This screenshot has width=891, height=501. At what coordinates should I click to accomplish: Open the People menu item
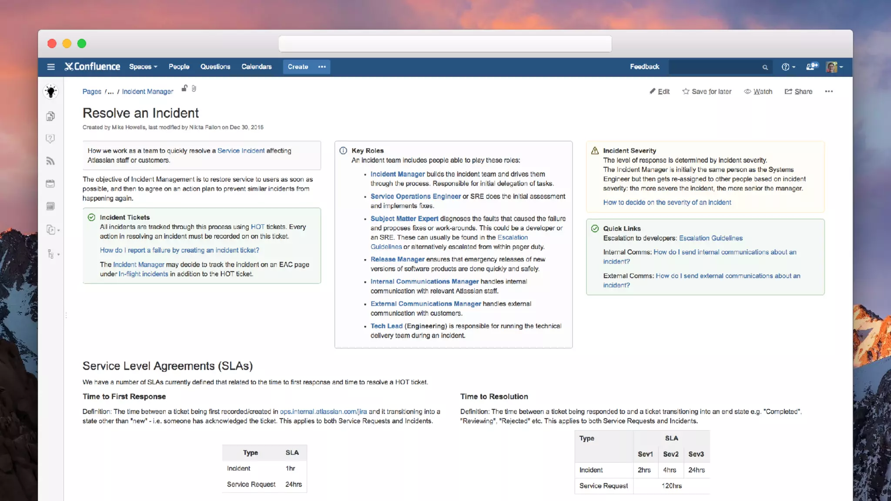179,67
